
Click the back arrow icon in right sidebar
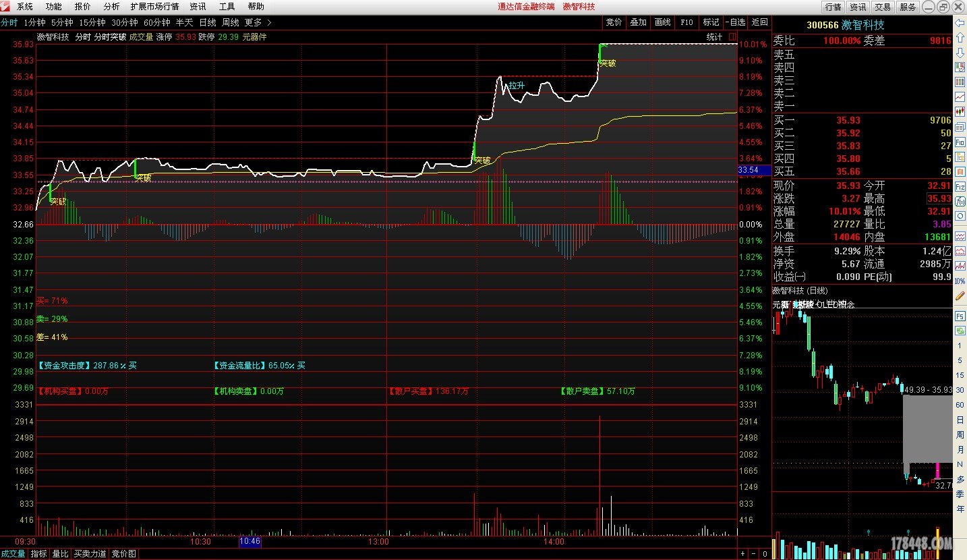point(959,22)
